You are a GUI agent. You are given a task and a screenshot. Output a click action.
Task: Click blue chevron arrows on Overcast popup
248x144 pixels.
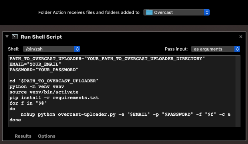(x=207, y=12)
